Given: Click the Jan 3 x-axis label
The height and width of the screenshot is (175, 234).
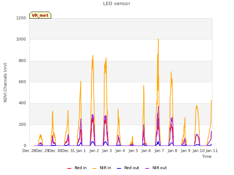Looking at the screenshot, I should tap(107, 151).
